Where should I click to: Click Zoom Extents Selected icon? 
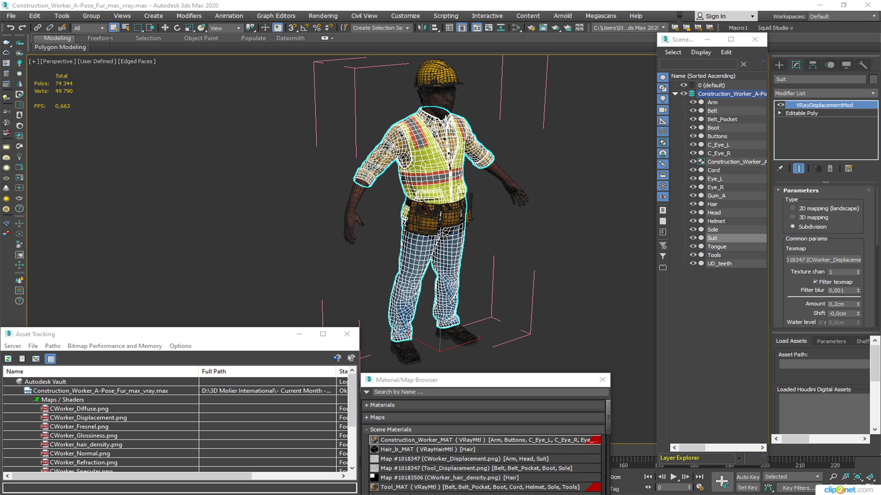click(x=857, y=477)
